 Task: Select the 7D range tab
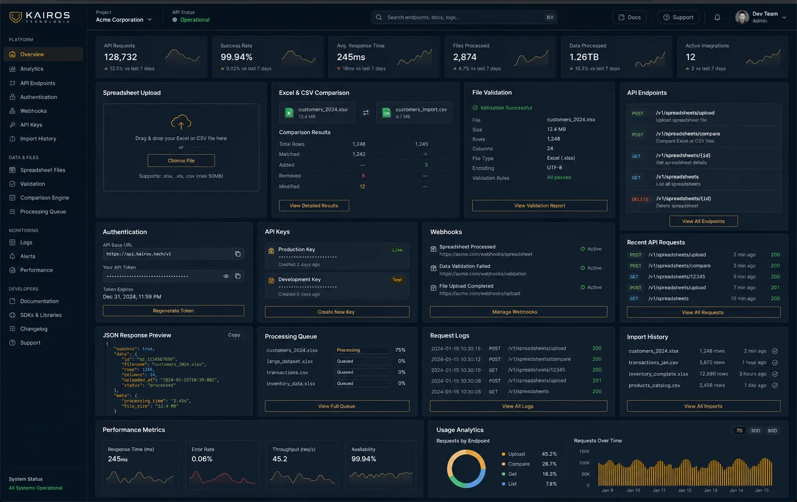(x=739, y=430)
